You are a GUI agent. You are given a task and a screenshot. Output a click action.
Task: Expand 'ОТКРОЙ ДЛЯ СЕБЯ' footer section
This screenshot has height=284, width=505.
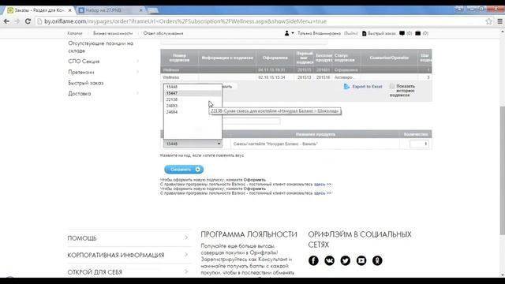[186, 271]
